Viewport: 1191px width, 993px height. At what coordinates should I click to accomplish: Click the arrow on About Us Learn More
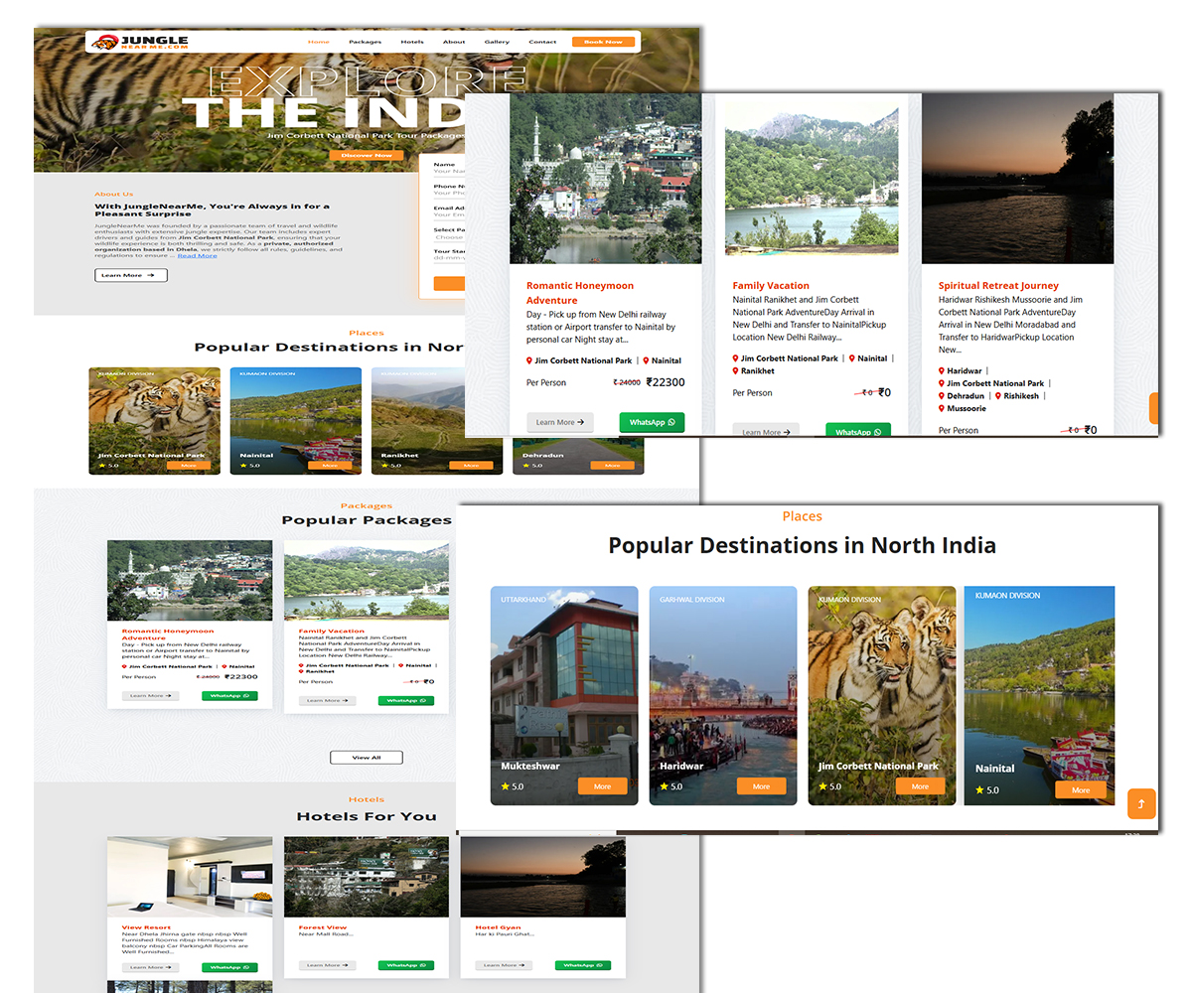[x=150, y=275]
